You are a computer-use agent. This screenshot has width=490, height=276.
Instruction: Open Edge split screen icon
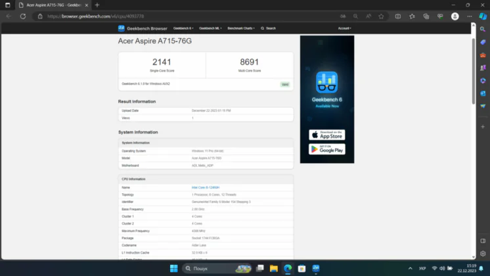(x=398, y=16)
